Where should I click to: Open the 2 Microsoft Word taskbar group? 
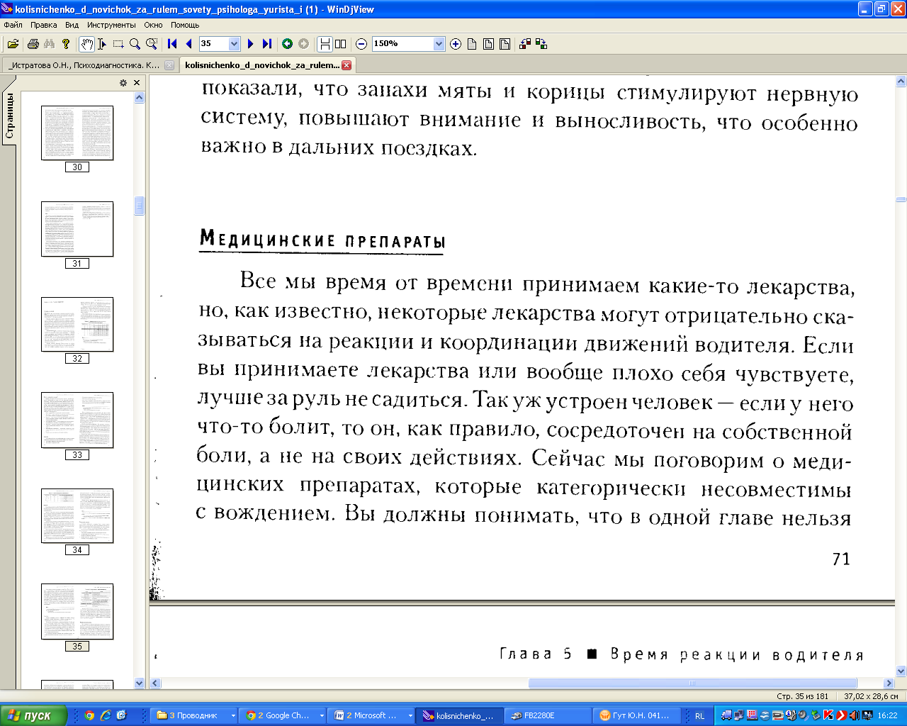pyautogui.click(x=371, y=715)
